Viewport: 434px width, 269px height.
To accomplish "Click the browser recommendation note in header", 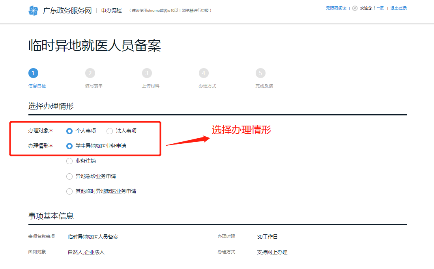I will click(170, 11).
